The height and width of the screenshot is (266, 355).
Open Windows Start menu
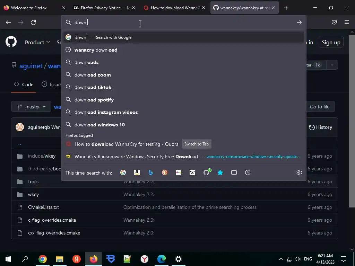click(x=8, y=259)
